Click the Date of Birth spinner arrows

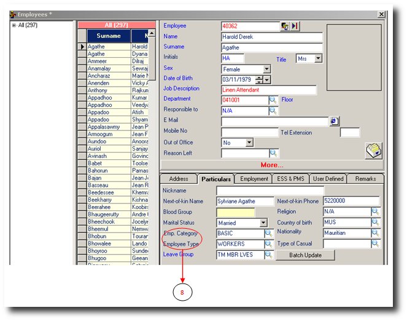(259, 80)
